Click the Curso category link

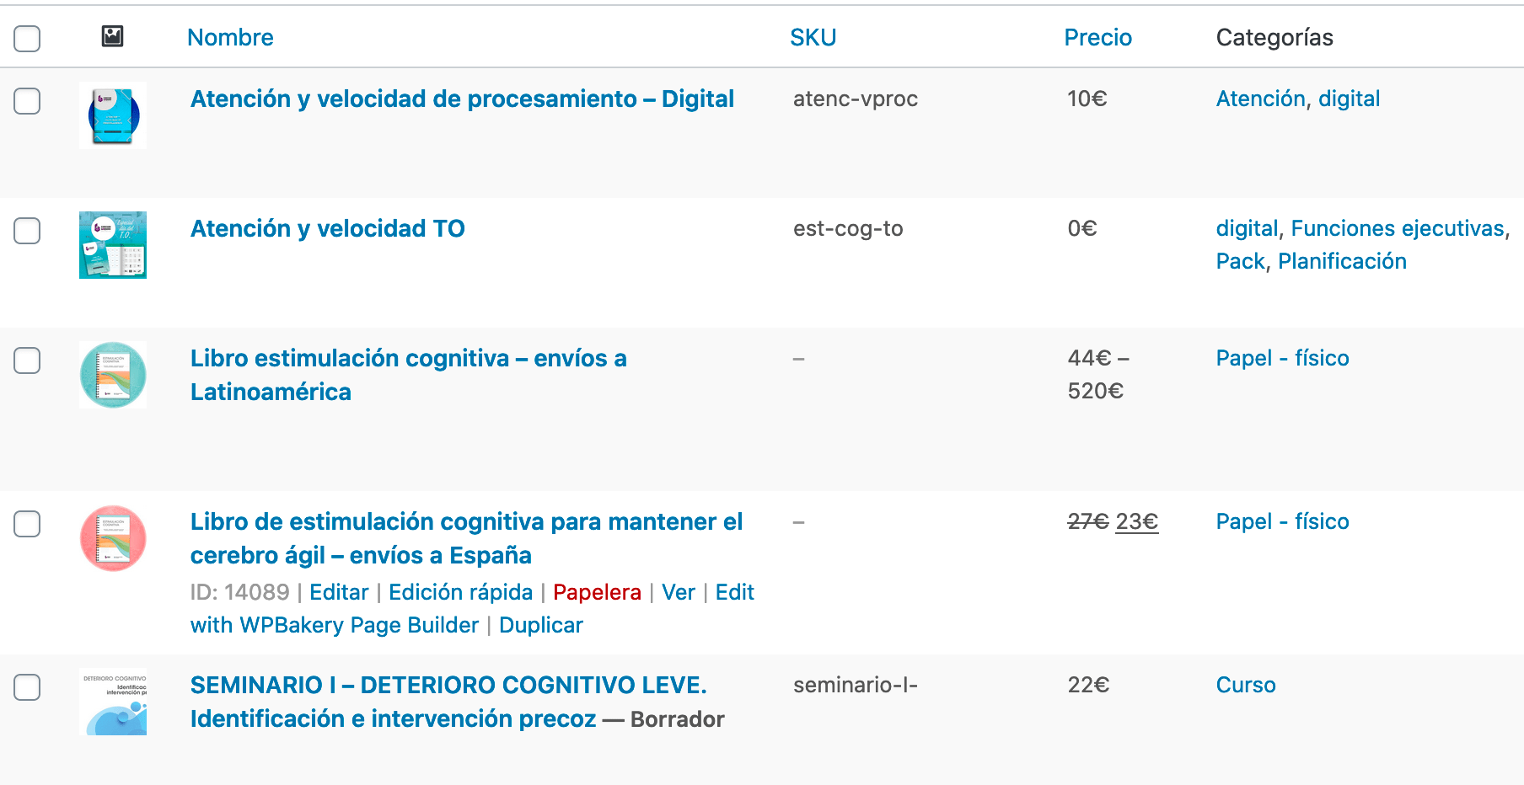pos(1245,685)
